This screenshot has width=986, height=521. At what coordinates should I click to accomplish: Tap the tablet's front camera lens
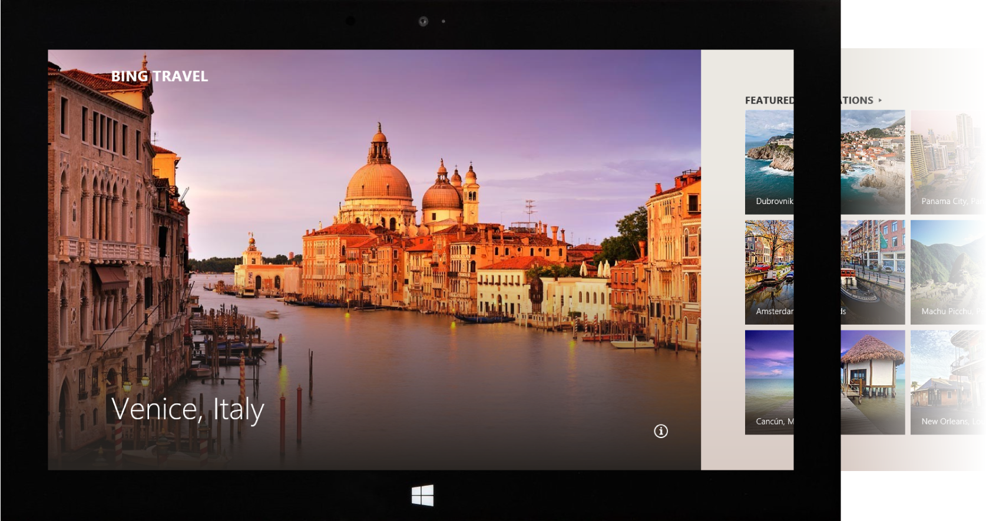423,21
